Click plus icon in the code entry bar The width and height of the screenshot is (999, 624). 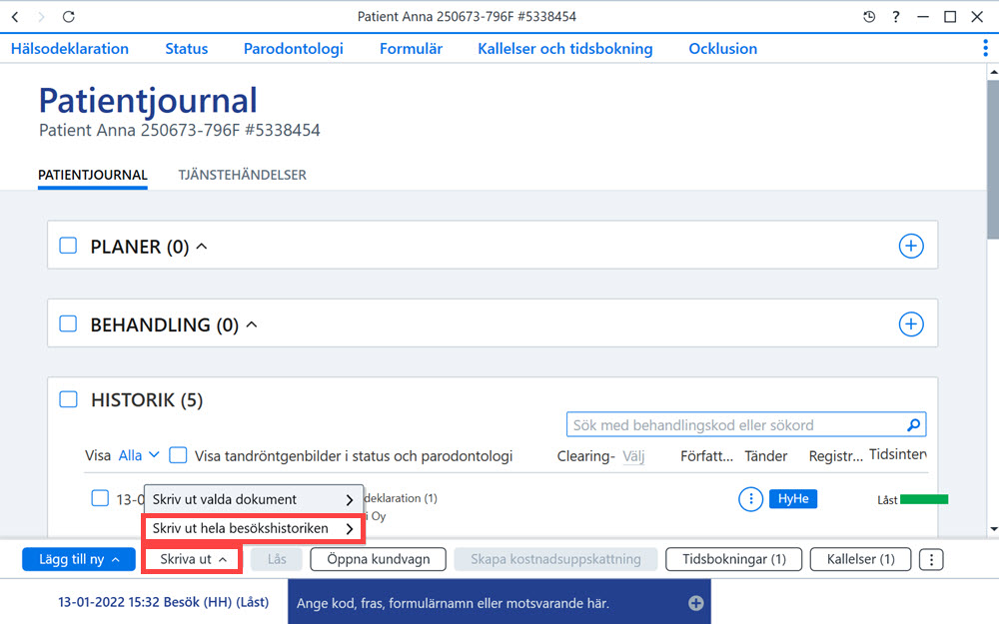tap(695, 603)
